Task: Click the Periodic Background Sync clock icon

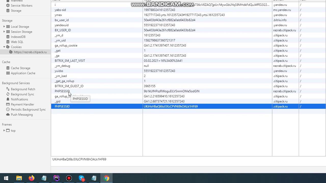Action: 8,109
